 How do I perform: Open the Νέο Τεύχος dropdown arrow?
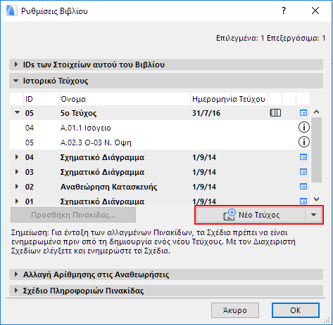click(x=314, y=215)
